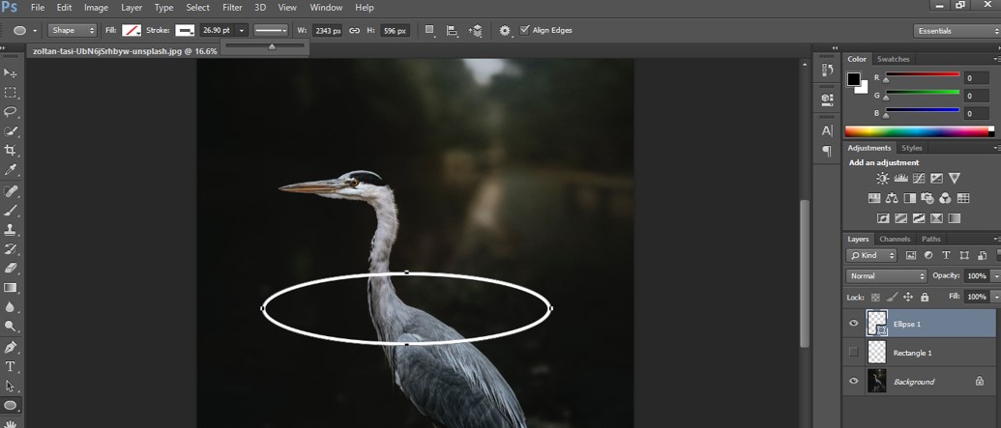The image size is (1001, 428).
Task: Select the Gradient tool
Action: pyautogui.click(x=11, y=288)
